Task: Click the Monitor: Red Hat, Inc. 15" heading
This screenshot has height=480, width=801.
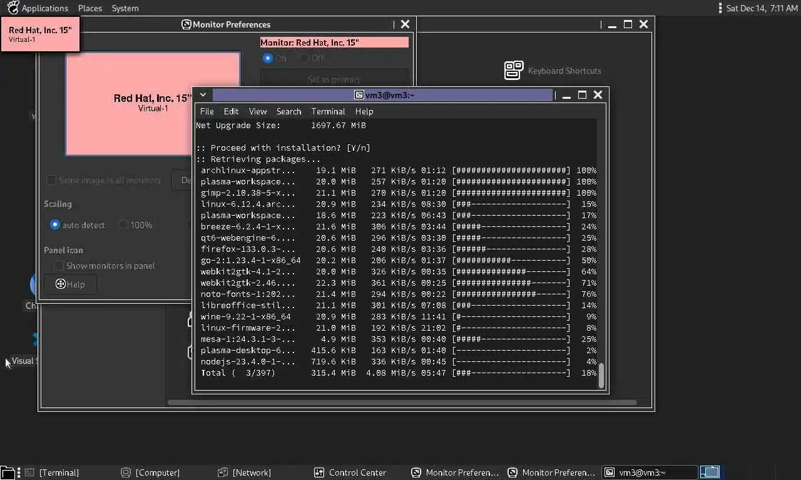Action: [x=334, y=42]
